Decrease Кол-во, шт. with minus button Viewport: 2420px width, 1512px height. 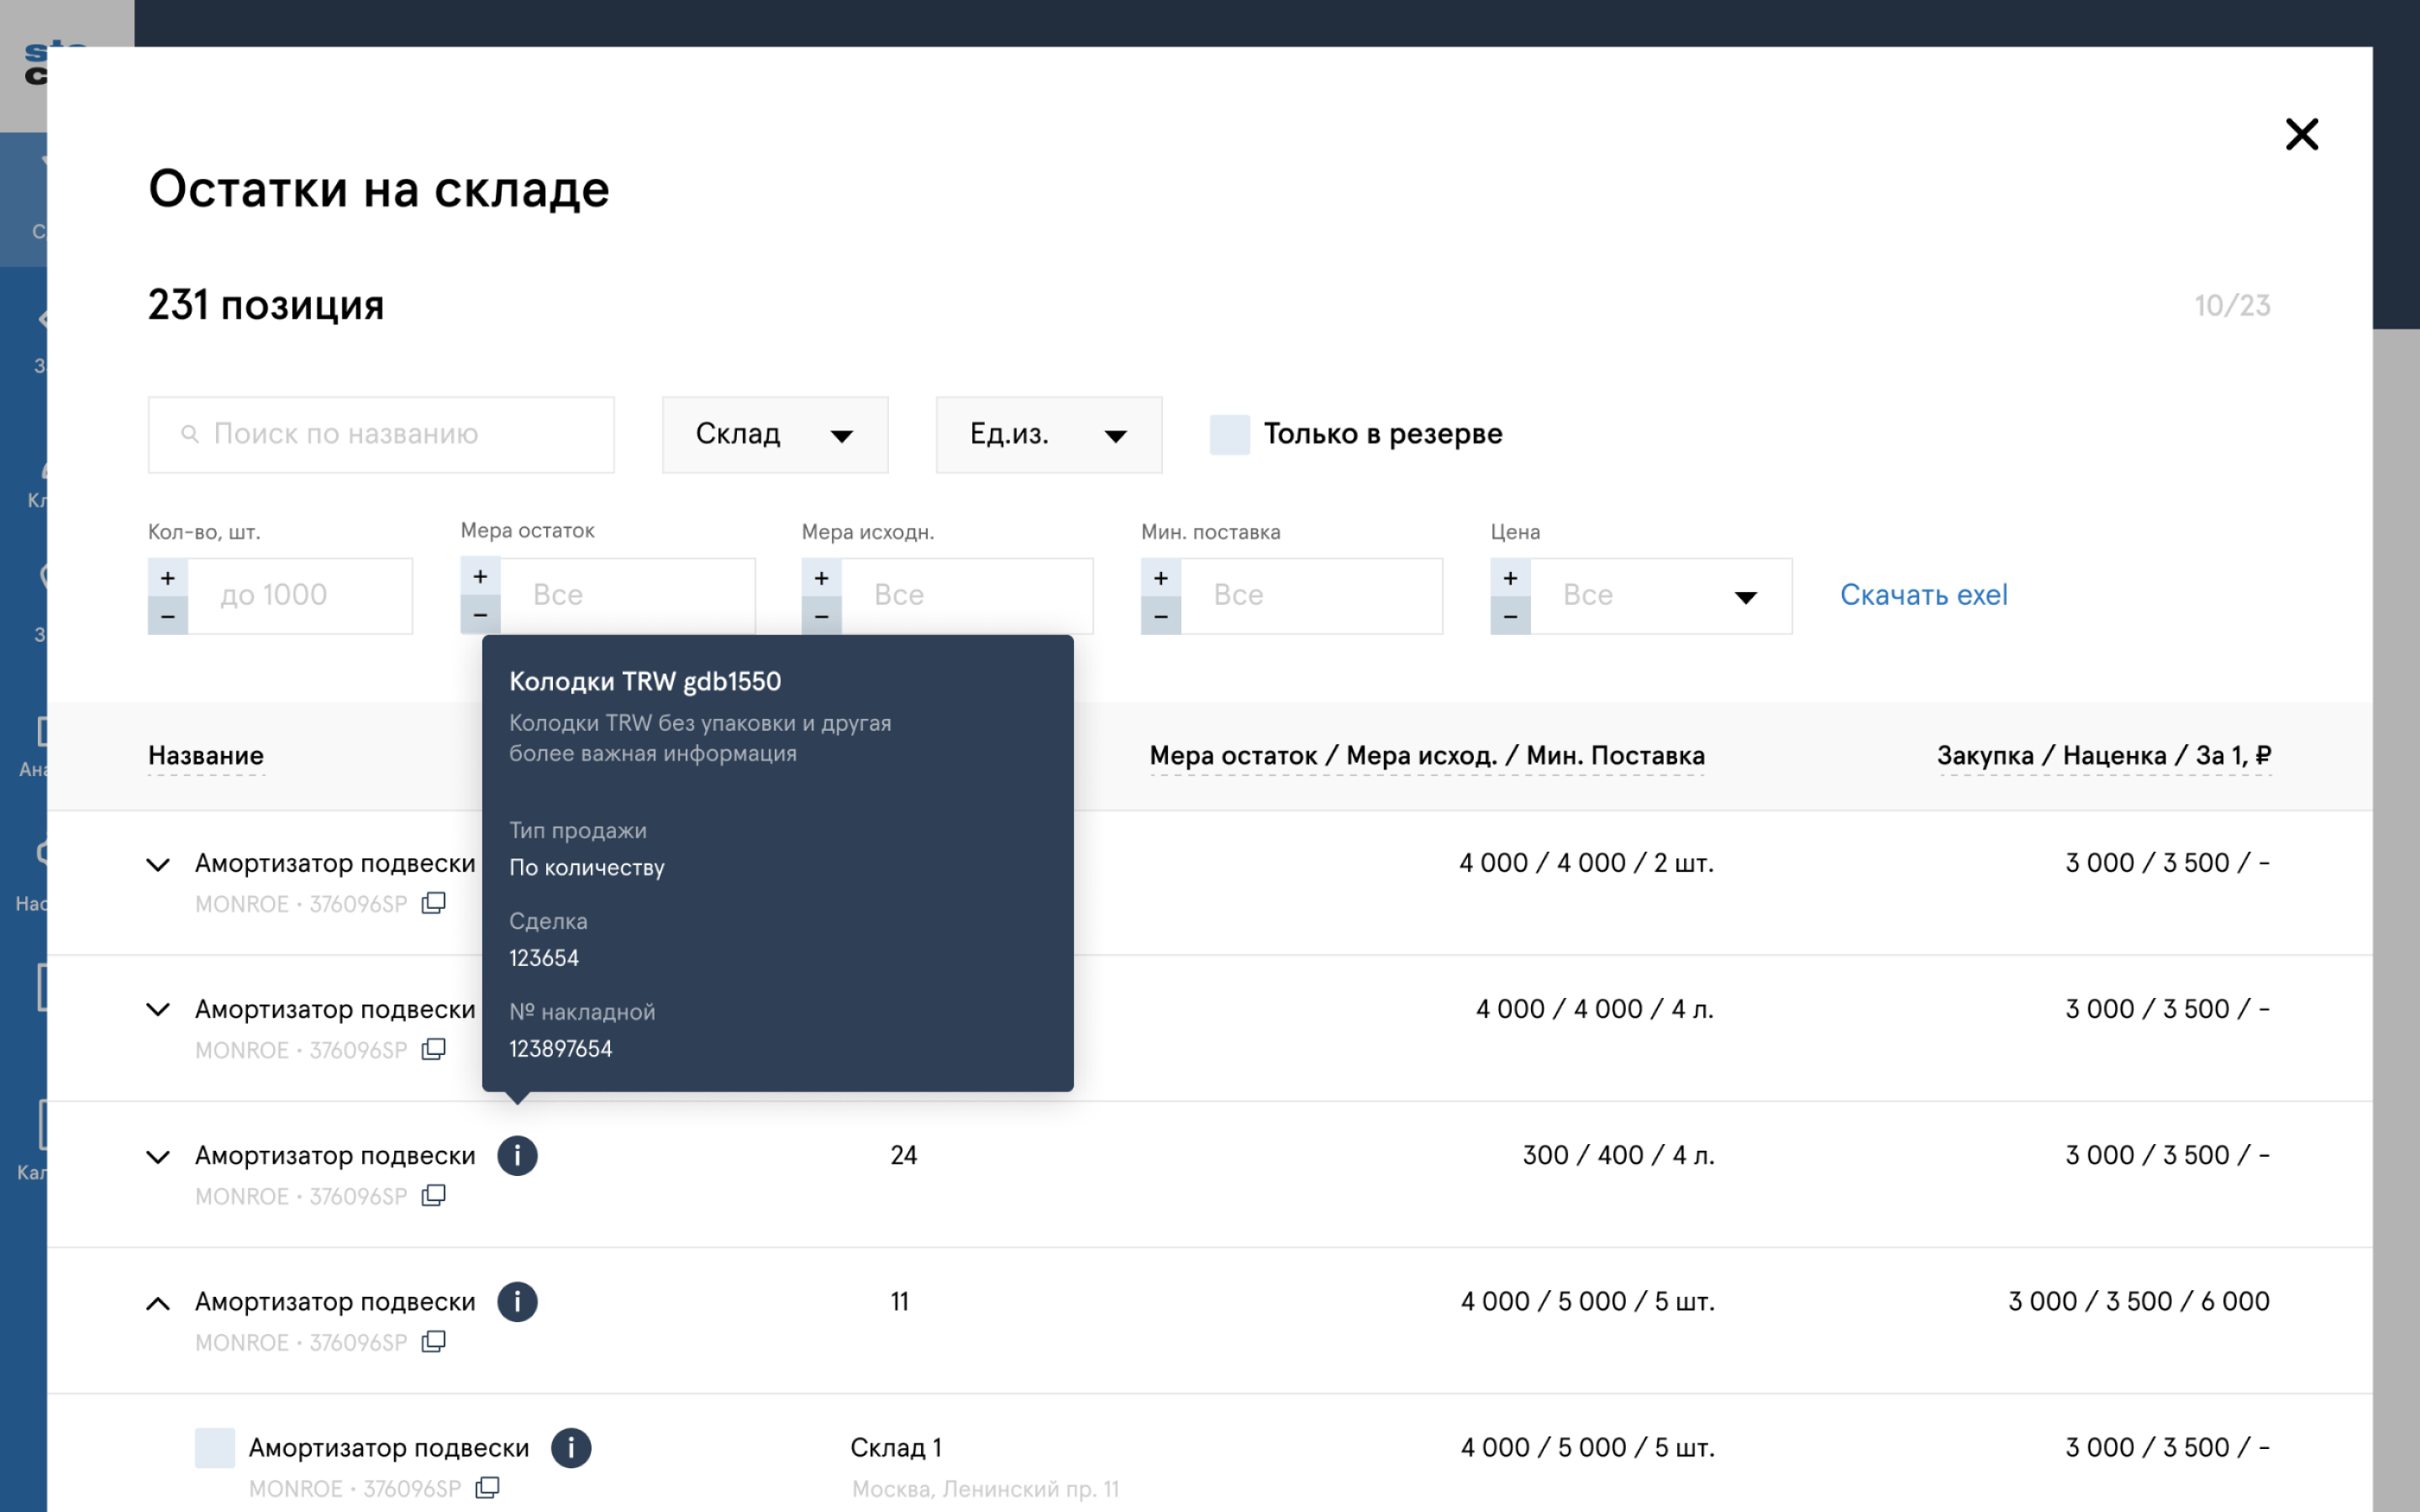pyautogui.click(x=168, y=616)
